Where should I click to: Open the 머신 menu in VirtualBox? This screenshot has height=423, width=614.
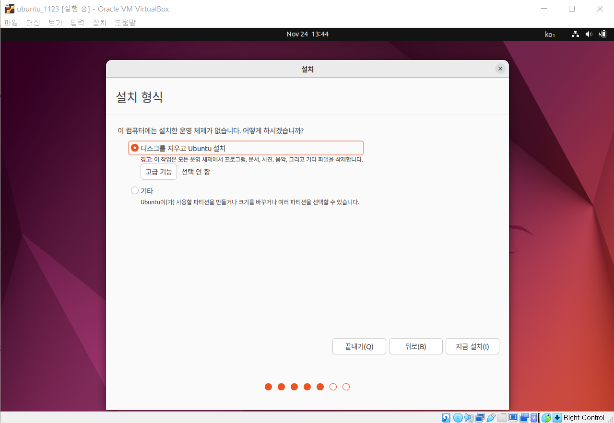(33, 23)
